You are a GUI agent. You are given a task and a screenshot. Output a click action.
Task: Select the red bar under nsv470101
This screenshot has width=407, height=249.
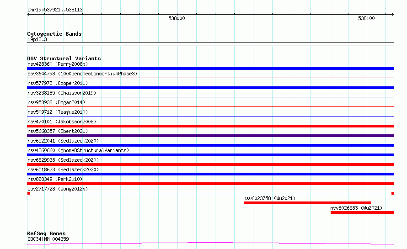coord(210,126)
